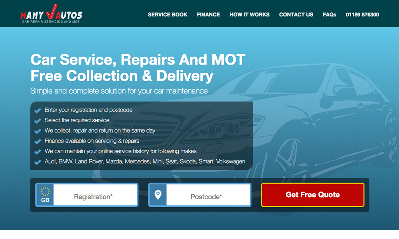
Task: Click checkmark beside Select the required service
Action: tap(38, 121)
